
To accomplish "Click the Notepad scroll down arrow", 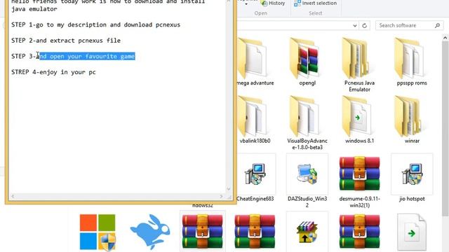I will (229, 188).
